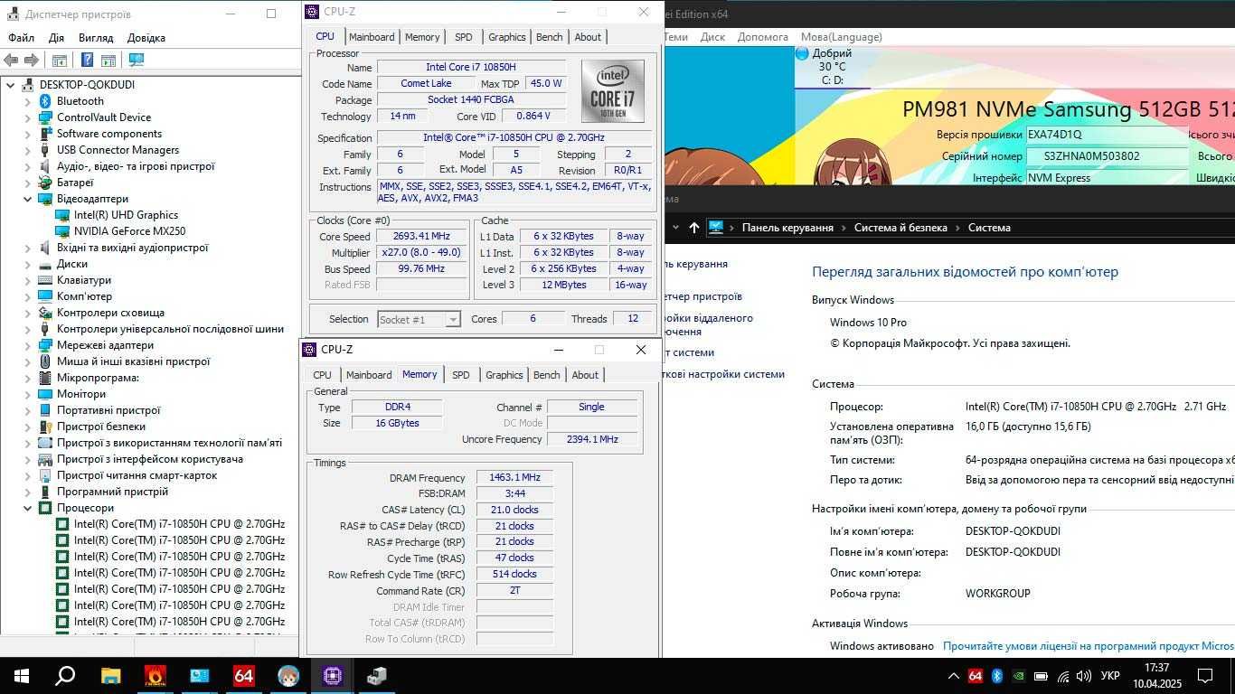Click the up arrow in Control Panel navigation

(694, 228)
